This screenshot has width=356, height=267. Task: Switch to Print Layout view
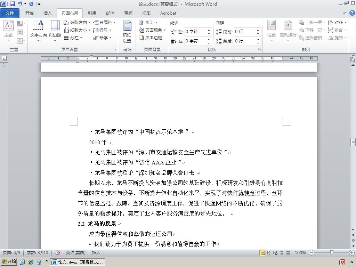(262, 253)
